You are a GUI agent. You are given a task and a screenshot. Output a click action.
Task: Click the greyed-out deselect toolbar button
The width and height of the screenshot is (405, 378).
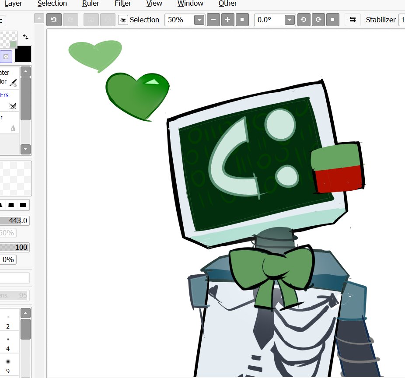91,20
